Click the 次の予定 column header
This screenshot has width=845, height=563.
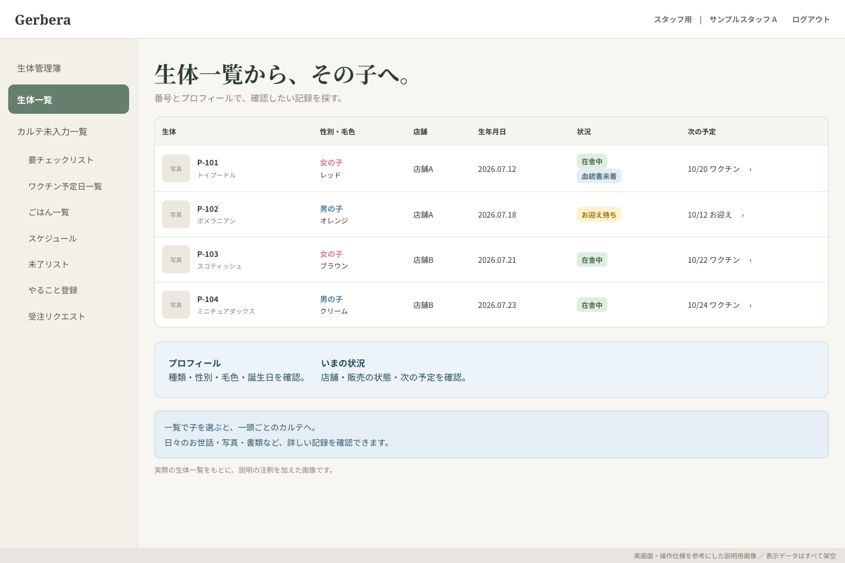click(702, 132)
